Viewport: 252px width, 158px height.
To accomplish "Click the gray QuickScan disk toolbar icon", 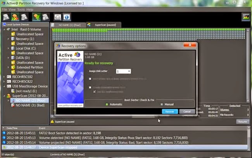I will click(6, 17).
